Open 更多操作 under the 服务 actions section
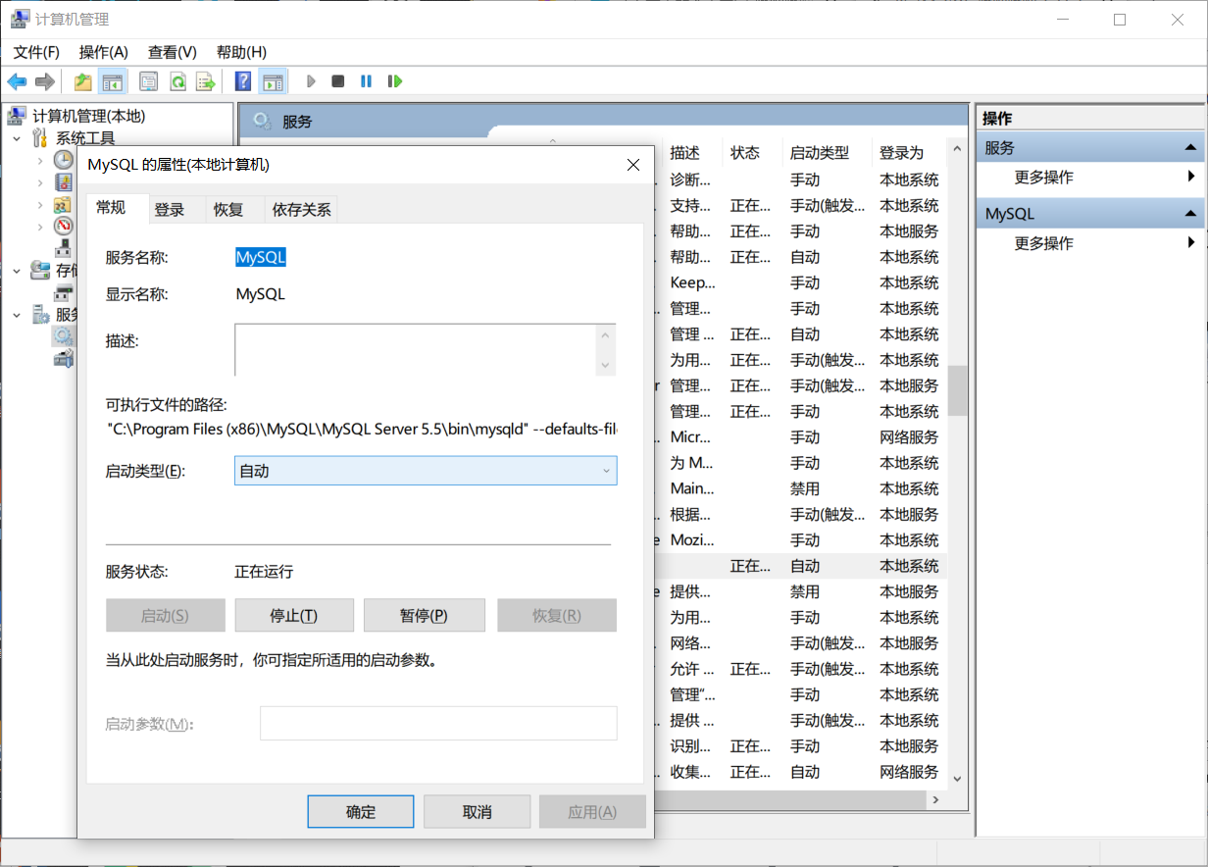The height and width of the screenshot is (867, 1208). click(x=1043, y=178)
